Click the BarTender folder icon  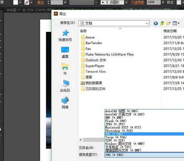[83, 43]
